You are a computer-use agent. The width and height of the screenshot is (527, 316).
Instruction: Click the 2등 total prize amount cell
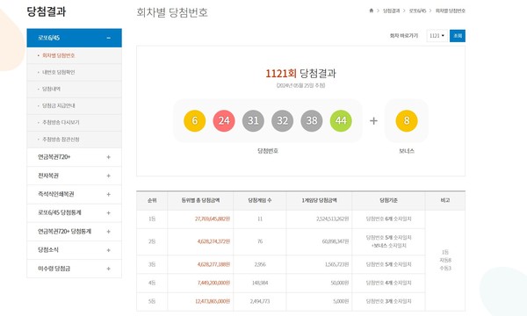click(200, 241)
